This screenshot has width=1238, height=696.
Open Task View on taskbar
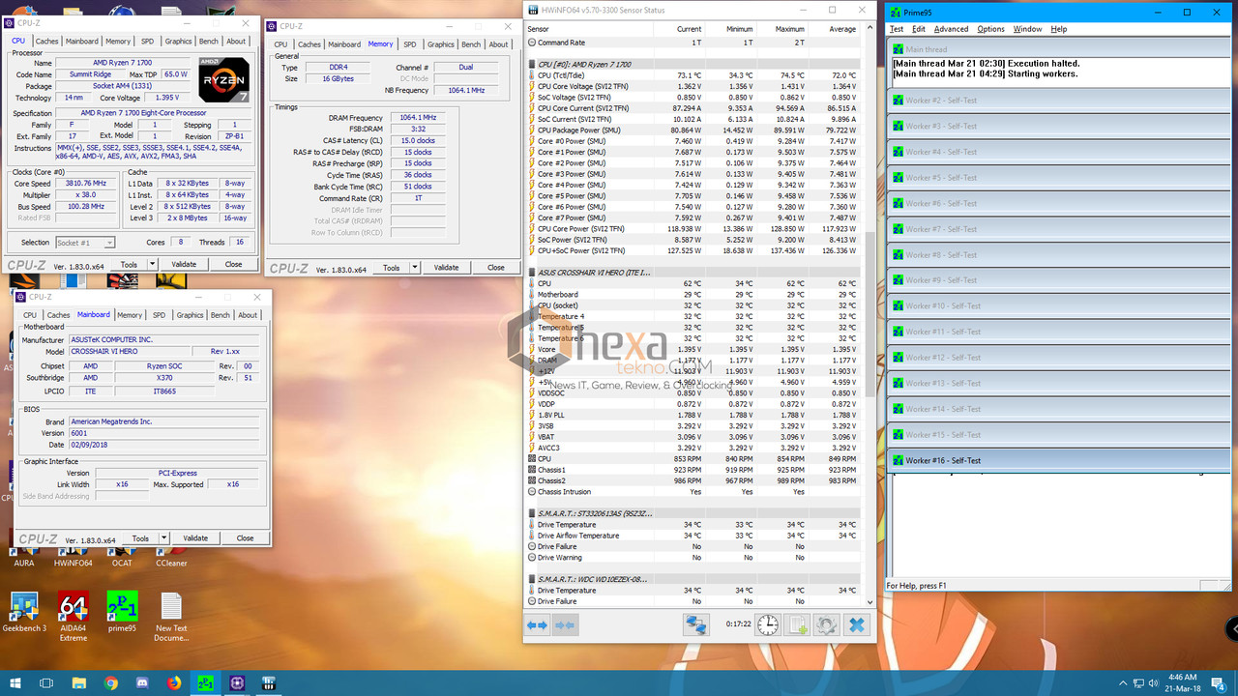(45, 682)
